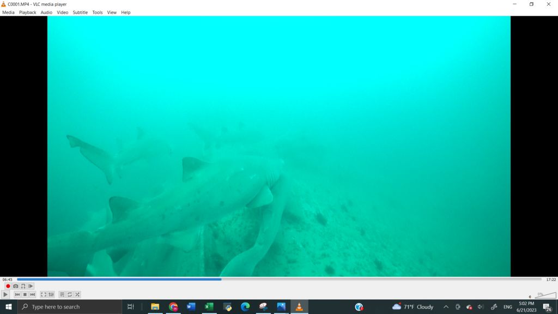The image size is (558, 314).
Task: Skip to next media item
Action: pos(32,294)
